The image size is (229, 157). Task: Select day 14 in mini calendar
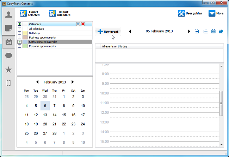tap(55, 115)
